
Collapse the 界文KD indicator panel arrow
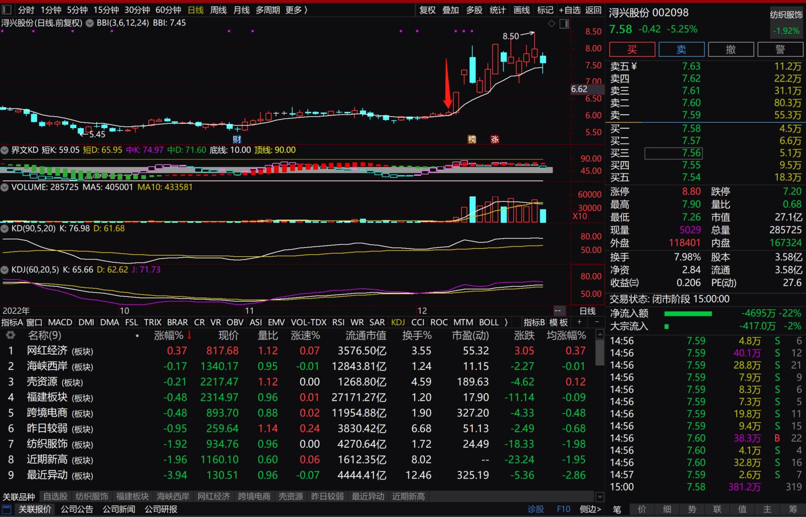click(4, 150)
